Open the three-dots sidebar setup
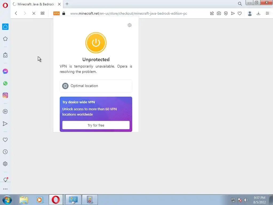Image resolution: width=273 pixels, height=205 pixels. pyautogui.click(x=5, y=189)
